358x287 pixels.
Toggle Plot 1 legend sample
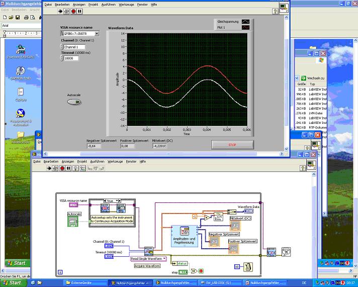[x=245, y=28]
